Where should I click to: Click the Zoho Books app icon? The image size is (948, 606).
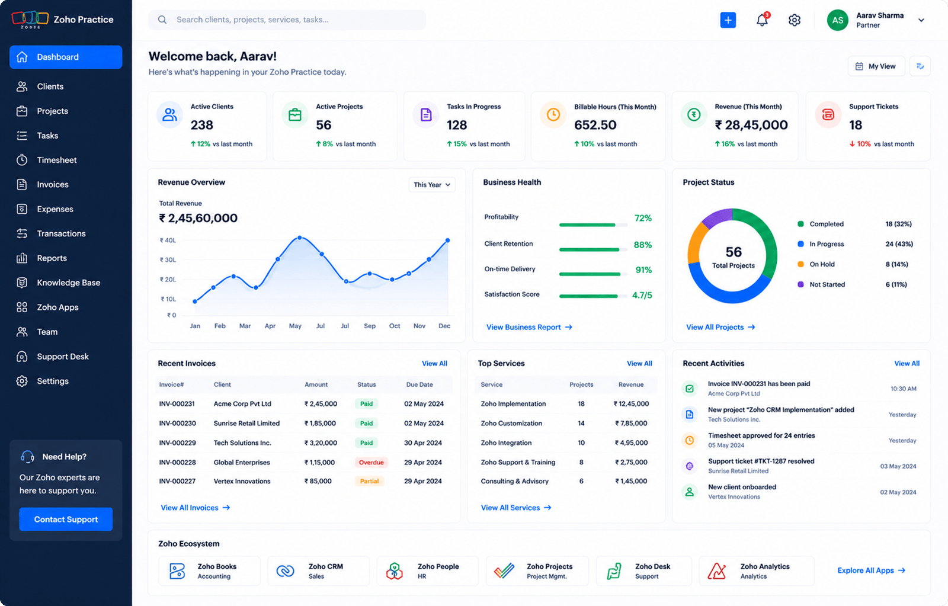[x=177, y=571]
